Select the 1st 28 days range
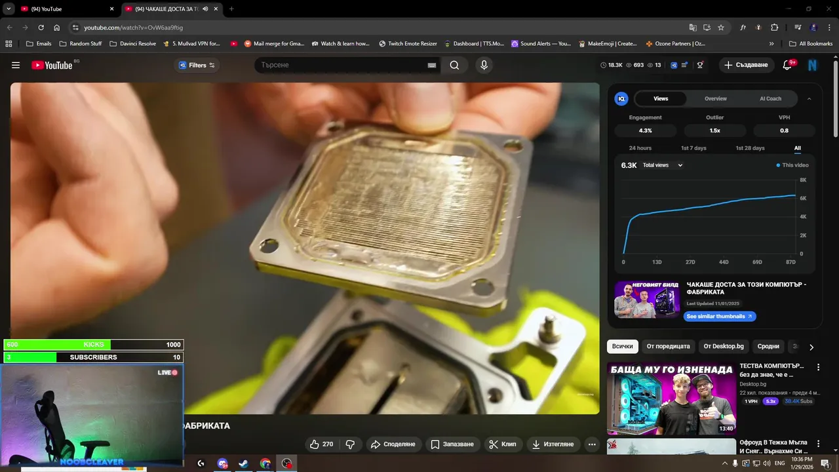This screenshot has height=472, width=839. tap(750, 148)
